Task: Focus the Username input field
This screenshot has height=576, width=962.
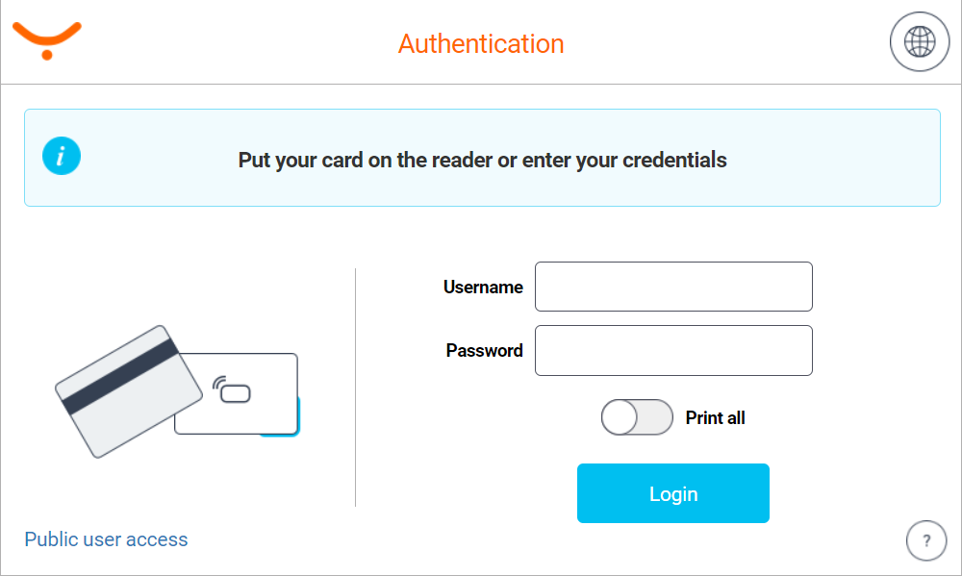Action: (x=673, y=287)
